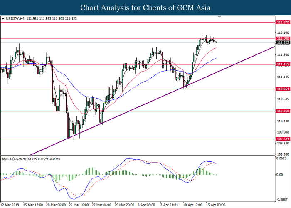Click the 109.724 support price tag
Screen dimensions: 291x208
(283, 139)
